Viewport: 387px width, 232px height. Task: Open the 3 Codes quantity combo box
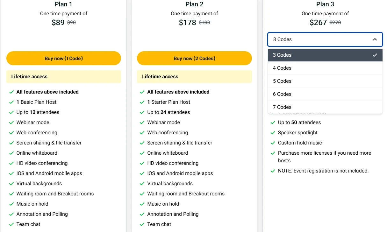click(x=325, y=39)
